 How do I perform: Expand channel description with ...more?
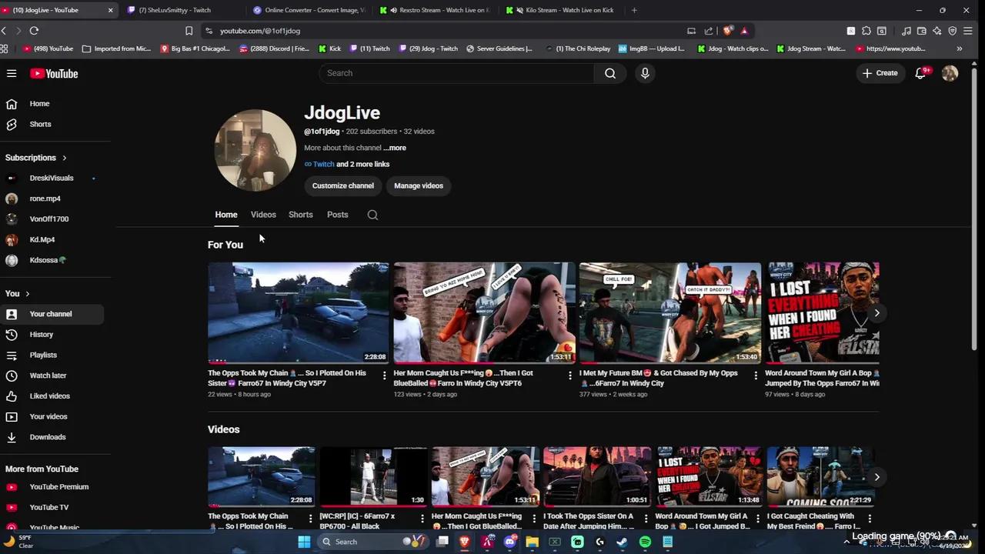pyautogui.click(x=395, y=148)
